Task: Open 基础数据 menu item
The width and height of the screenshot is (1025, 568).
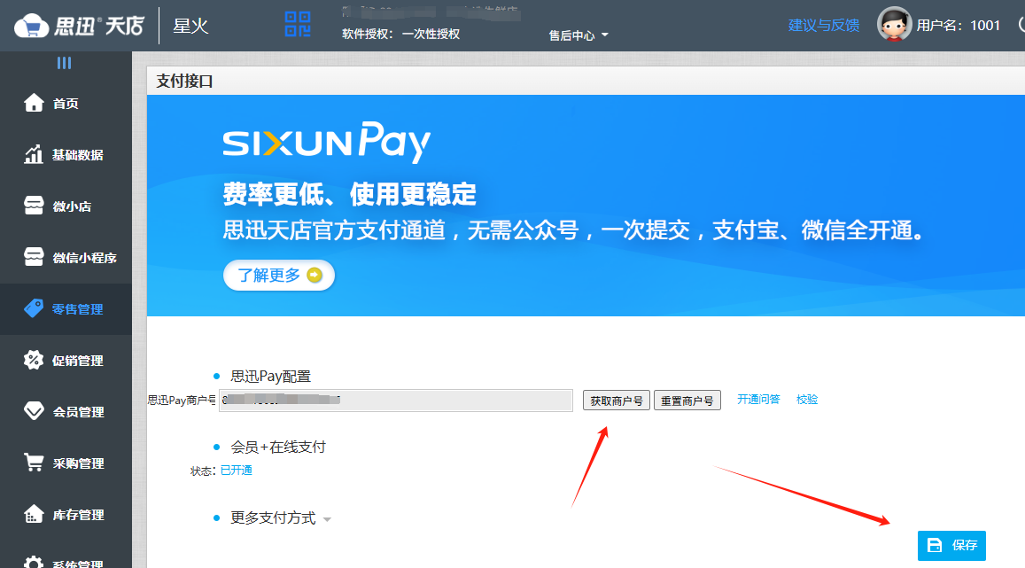Action: coord(66,155)
